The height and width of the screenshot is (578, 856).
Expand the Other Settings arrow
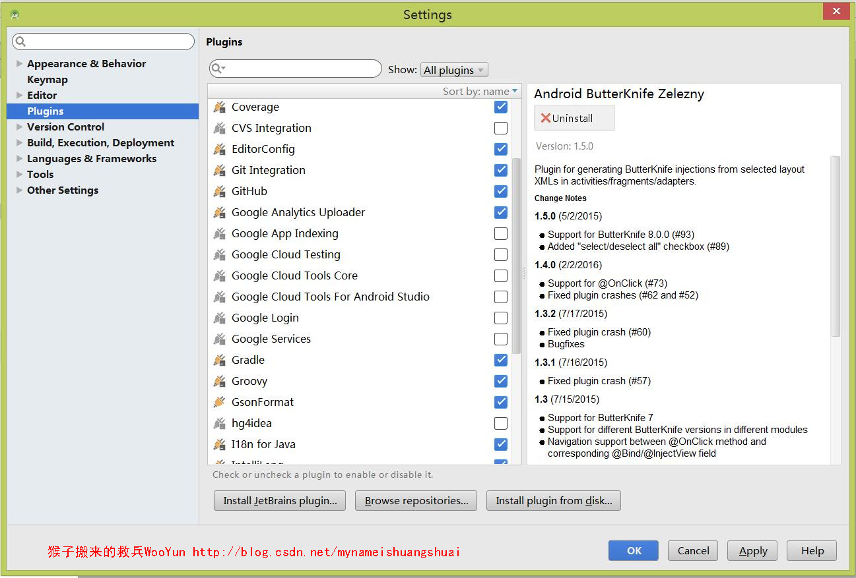coord(19,190)
